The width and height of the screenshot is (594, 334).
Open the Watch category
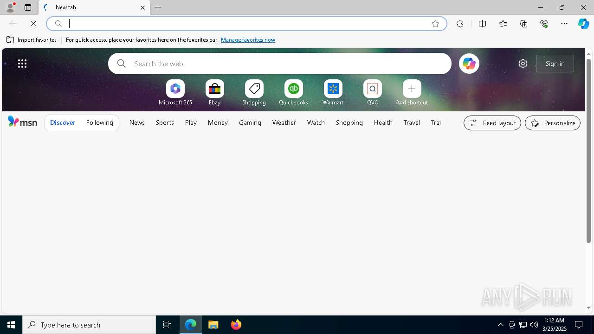(x=316, y=122)
